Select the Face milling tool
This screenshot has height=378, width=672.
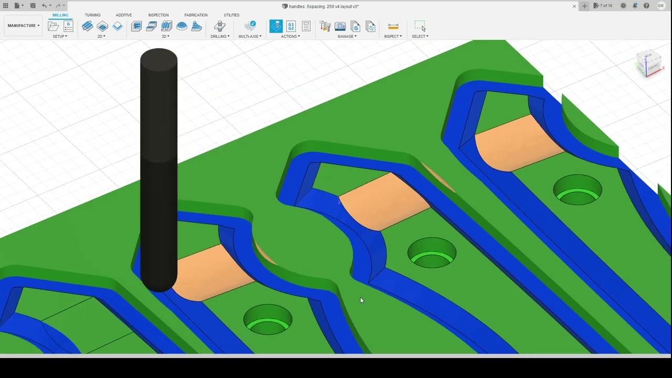[118, 26]
